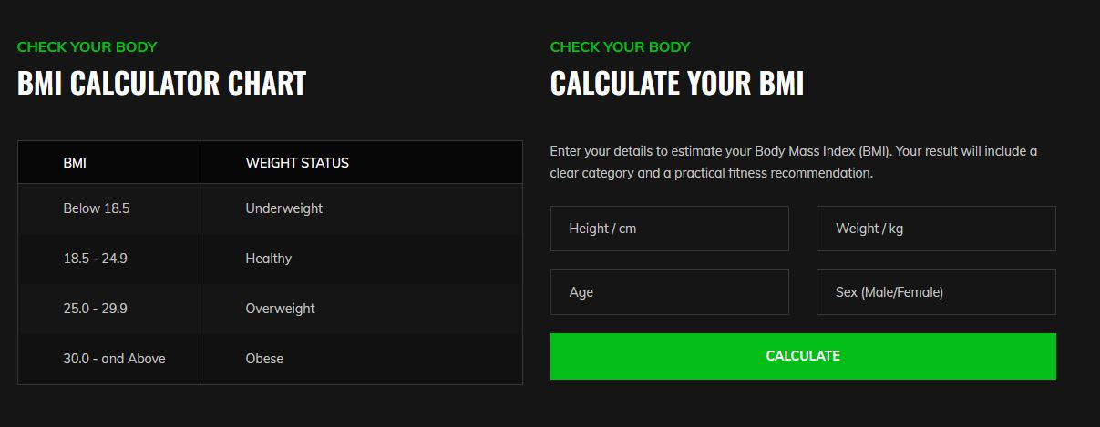Select the '30.0 - and Above' cell
Image resolution: width=1100 pixels, height=427 pixels.
pyautogui.click(x=114, y=359)
